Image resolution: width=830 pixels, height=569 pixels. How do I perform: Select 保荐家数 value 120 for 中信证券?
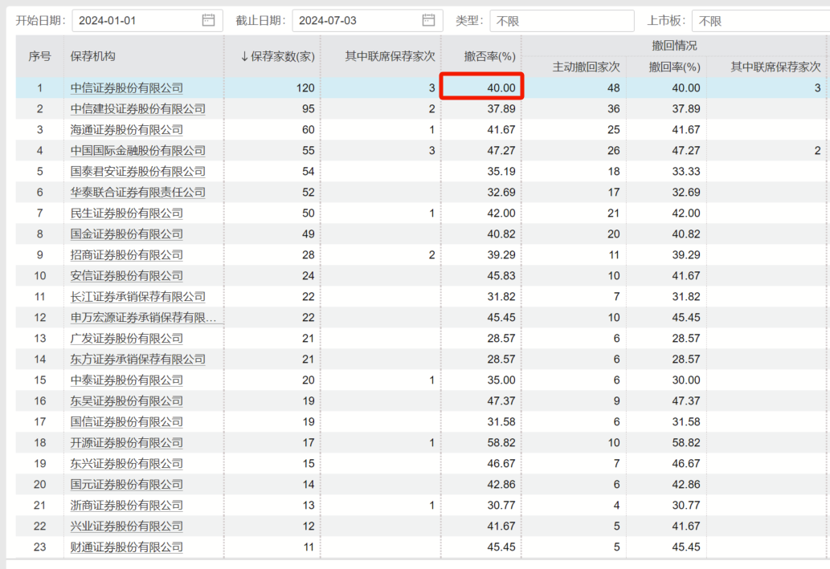(x=305, y=88)
